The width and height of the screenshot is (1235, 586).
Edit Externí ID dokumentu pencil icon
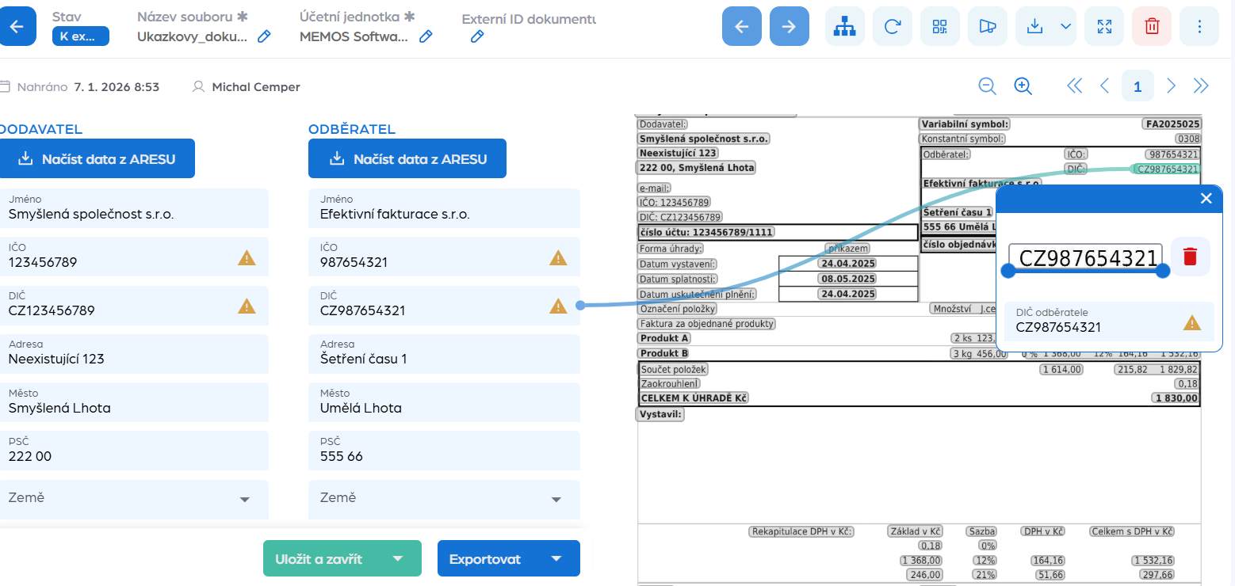click(476, 36)
